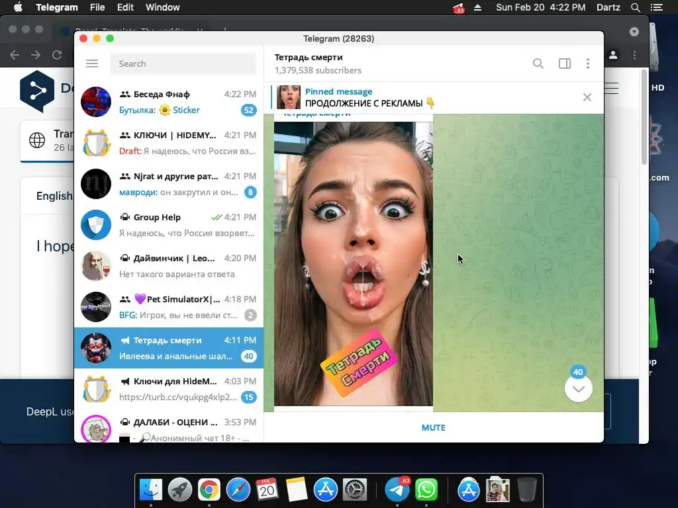Open the Edit menu
This screenshot has width=678, height=508.
(x=125, y=7)
